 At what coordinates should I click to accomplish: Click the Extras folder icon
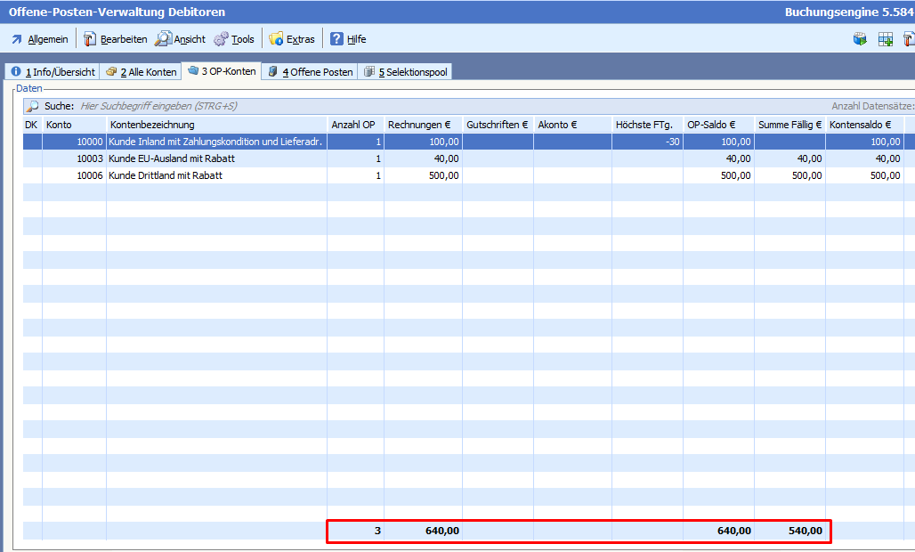(276, 39)
